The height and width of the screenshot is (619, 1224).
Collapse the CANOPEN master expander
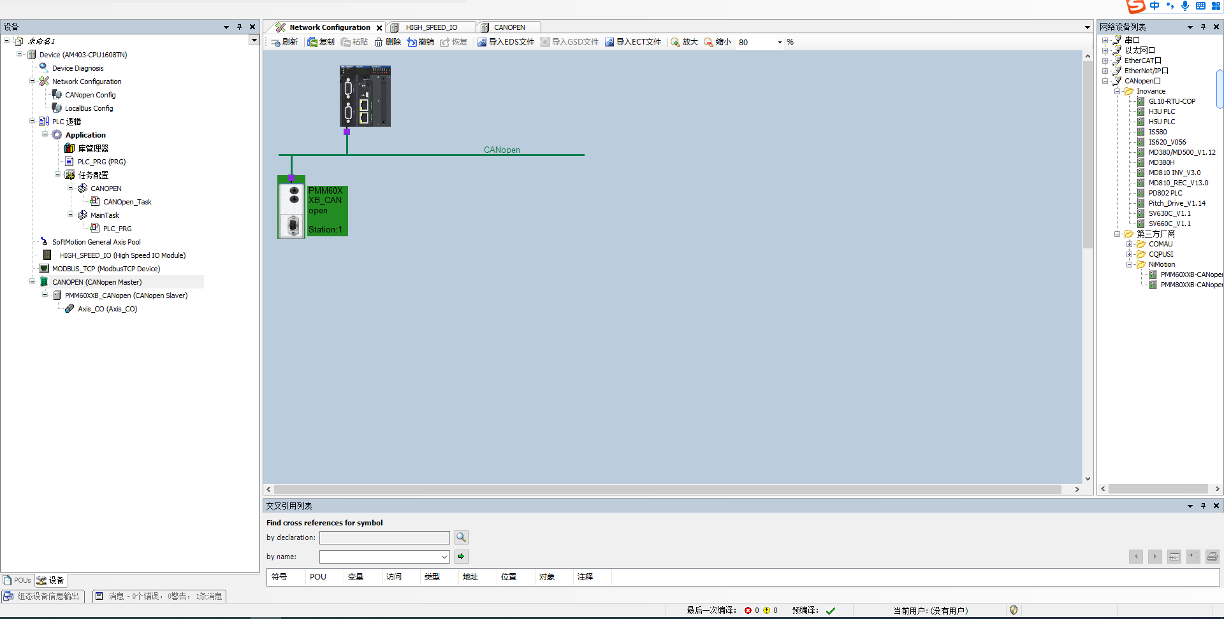point(32,281)
